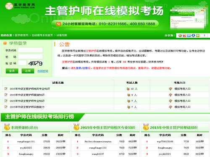Screen dimensions: 210x157
Task: Share via the yellow star QQ空间 icon
Action: coord(180,36)
